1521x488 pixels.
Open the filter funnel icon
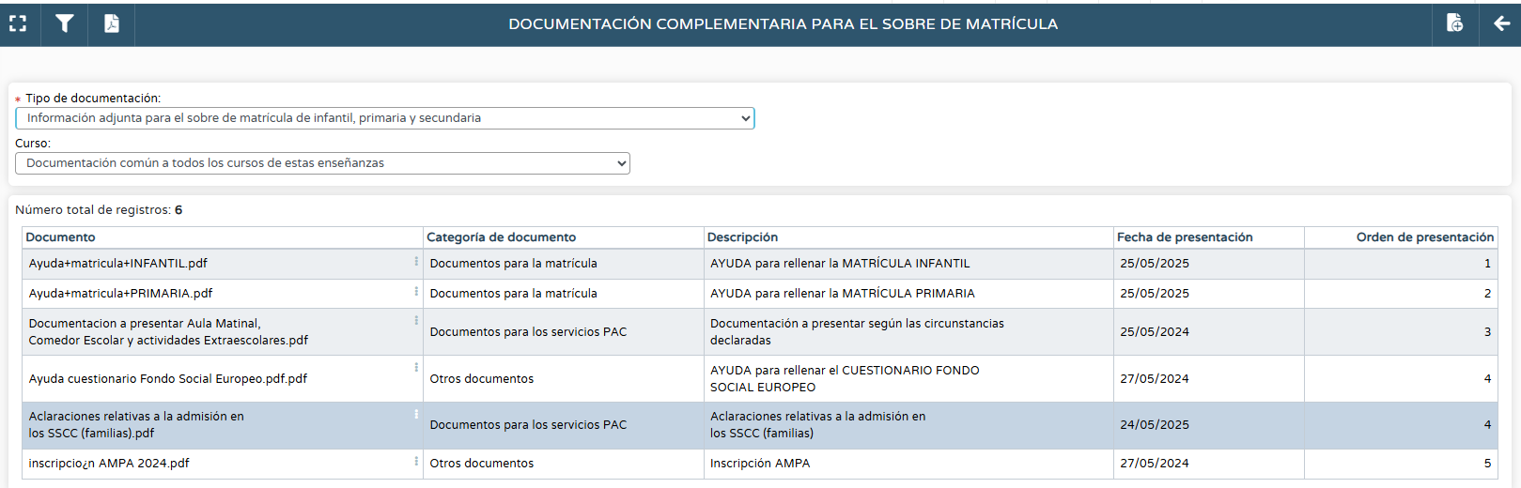click(65, 23)
